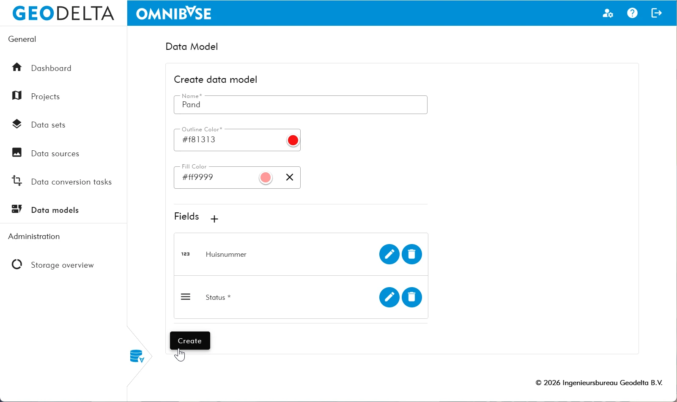This screenshot has height=402, width=677.
Task: Go to Projects in the sidebar
Action: (x=45, y=96)
